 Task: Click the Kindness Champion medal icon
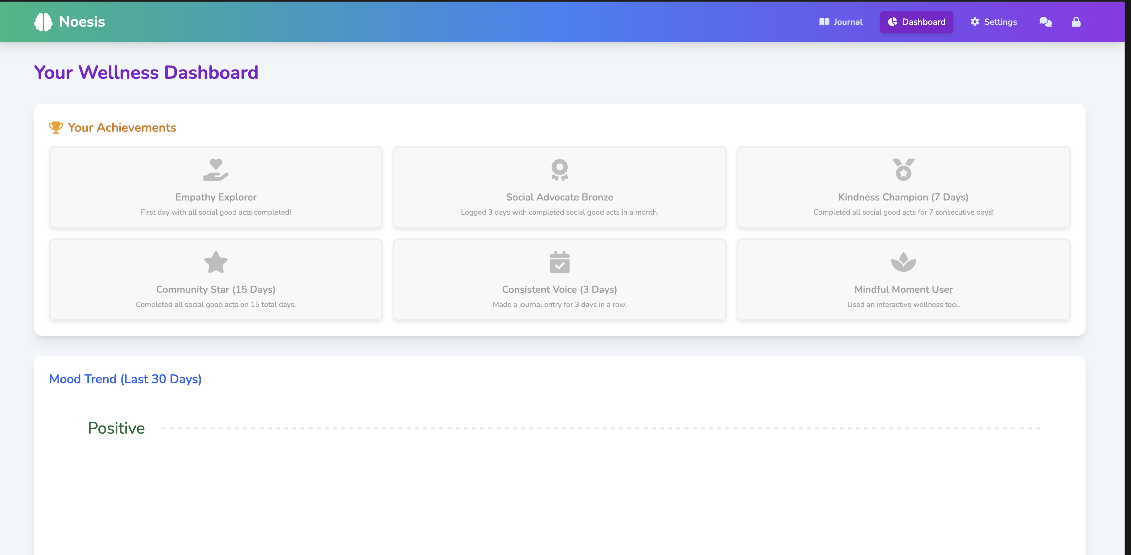[x=903, y=170]
